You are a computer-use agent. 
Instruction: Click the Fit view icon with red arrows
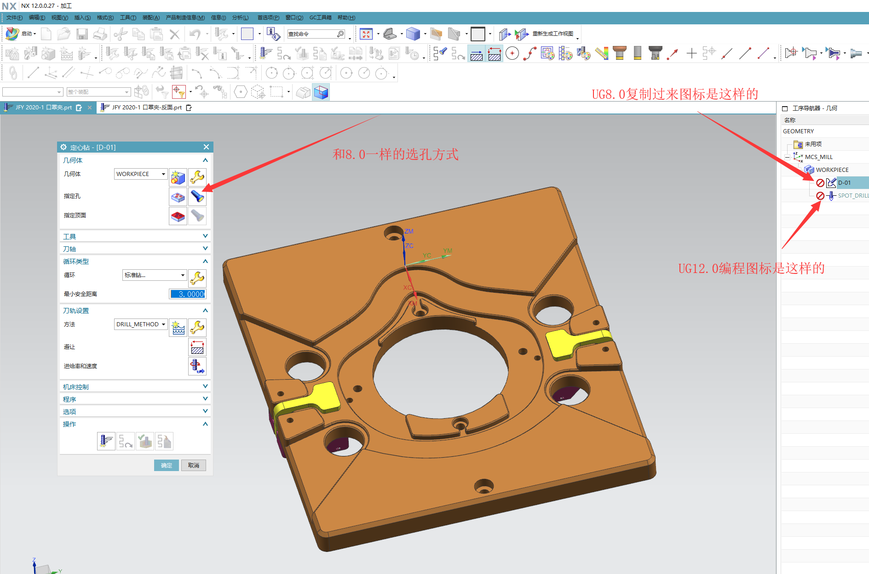(x=366, y=34)
